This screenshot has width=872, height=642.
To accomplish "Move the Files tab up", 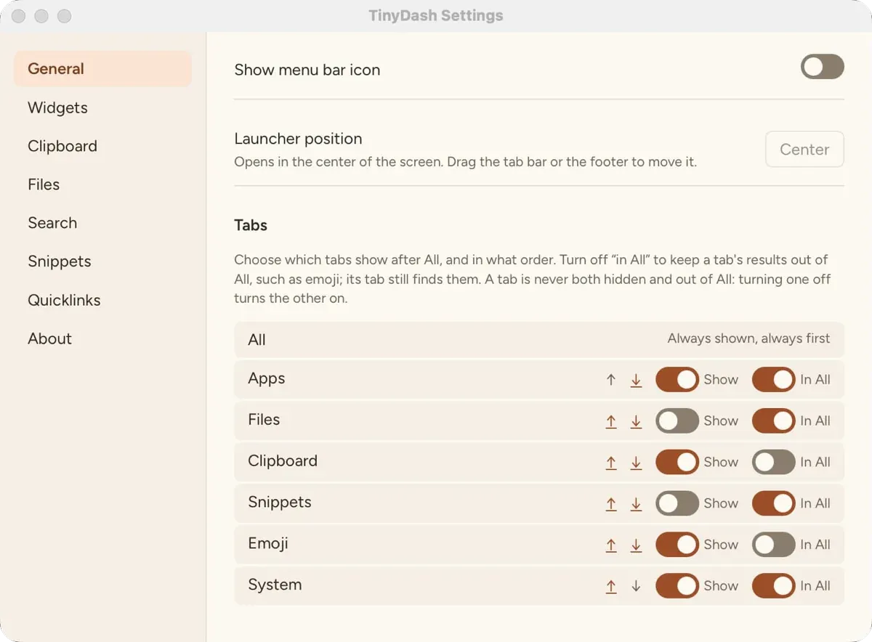I will (x=611, y=421).
